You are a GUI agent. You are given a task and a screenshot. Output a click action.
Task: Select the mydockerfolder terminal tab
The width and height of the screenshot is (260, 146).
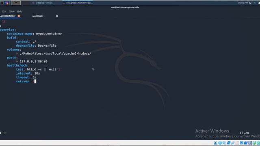[8, 16]
